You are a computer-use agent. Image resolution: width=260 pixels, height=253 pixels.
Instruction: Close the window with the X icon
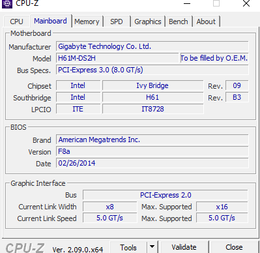[246, 3]
